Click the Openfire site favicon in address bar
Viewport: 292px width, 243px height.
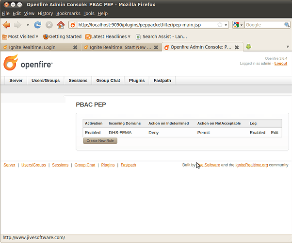click(x=73, y=25)
